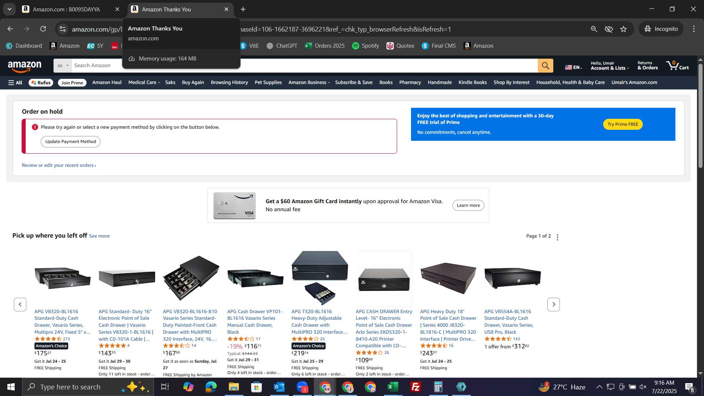Open Subscribe & Save nav item
This screenshot has width=704, height=396.
coord(353,82)
